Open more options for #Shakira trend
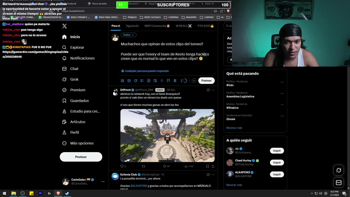 (282, 105)
